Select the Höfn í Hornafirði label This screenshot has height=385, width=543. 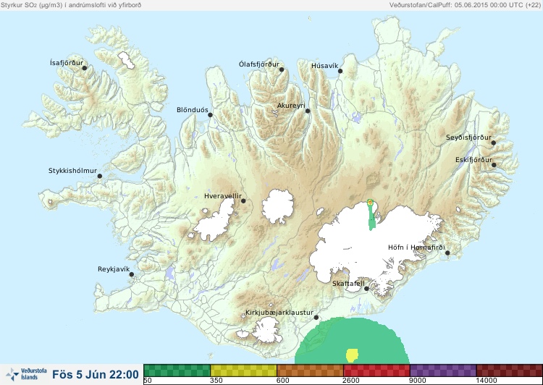(x=416, y=247)
